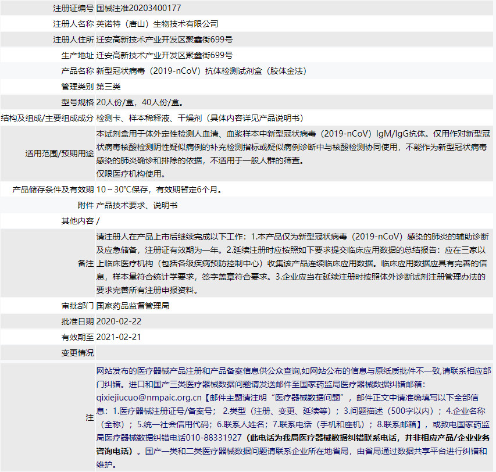Click the notice line beginning "网站发布的医疗器械产品注册"
This screenshot has width=496, height=472.
point(294,371)
